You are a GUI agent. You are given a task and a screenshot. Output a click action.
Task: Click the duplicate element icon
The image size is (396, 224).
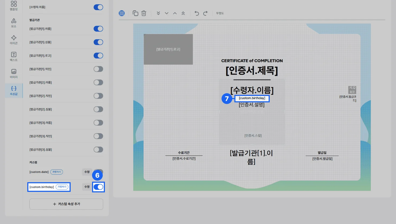[135, 13]
